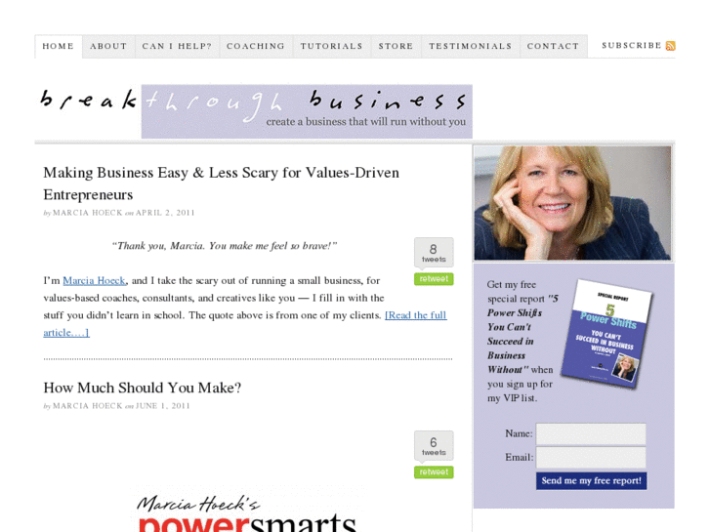Click the Subscribe link
The height and width of the screenshot is (532, 710).
[632, 46]
